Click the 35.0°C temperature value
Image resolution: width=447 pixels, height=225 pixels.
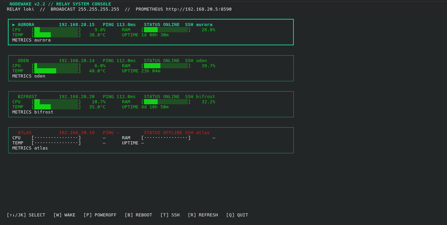pos(97,107)
